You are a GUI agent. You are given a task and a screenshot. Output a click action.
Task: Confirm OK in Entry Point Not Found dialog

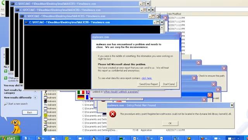(x=170, y=123)
